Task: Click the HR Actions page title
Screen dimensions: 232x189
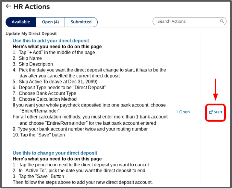Action: tap(31, 6)
